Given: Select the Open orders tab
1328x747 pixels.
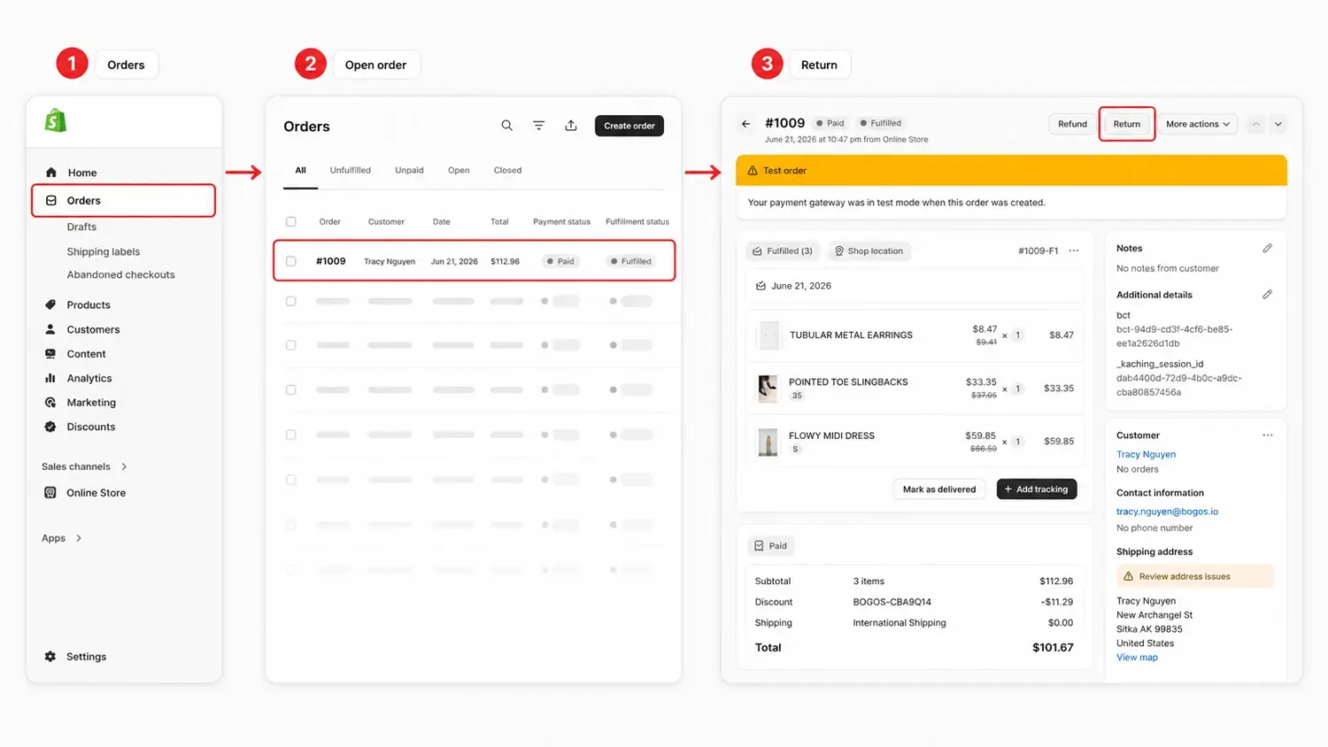Looking at the screenshot, I should point(459,170).
